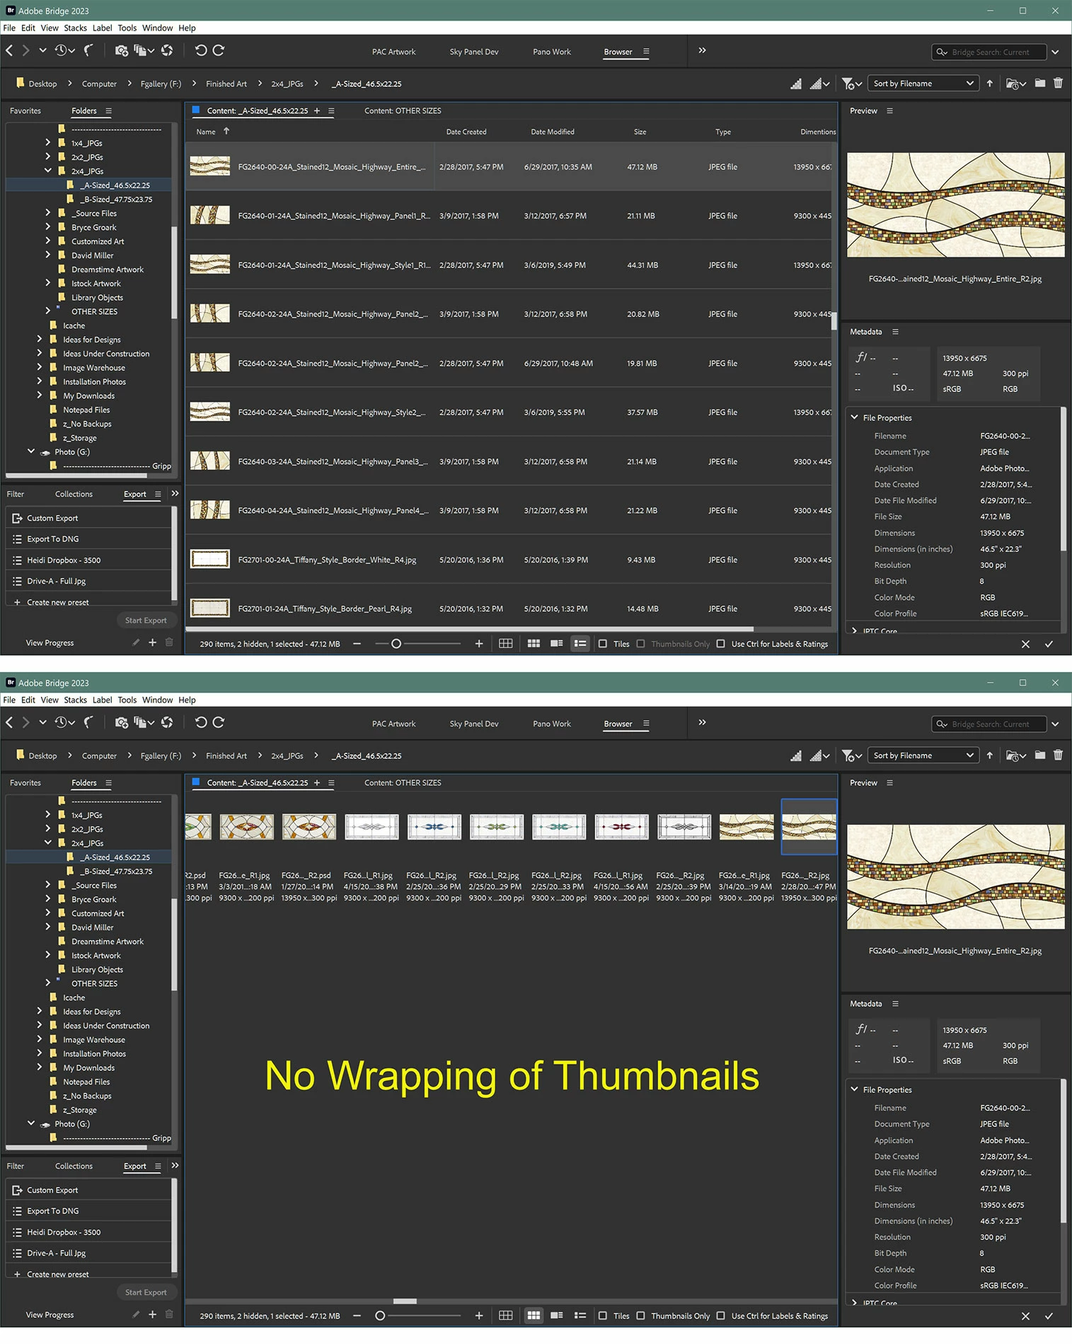Open in Camera Raw icon, upper toolbar
This screenshot has width=1072, height=1344.
coord(167,50)
